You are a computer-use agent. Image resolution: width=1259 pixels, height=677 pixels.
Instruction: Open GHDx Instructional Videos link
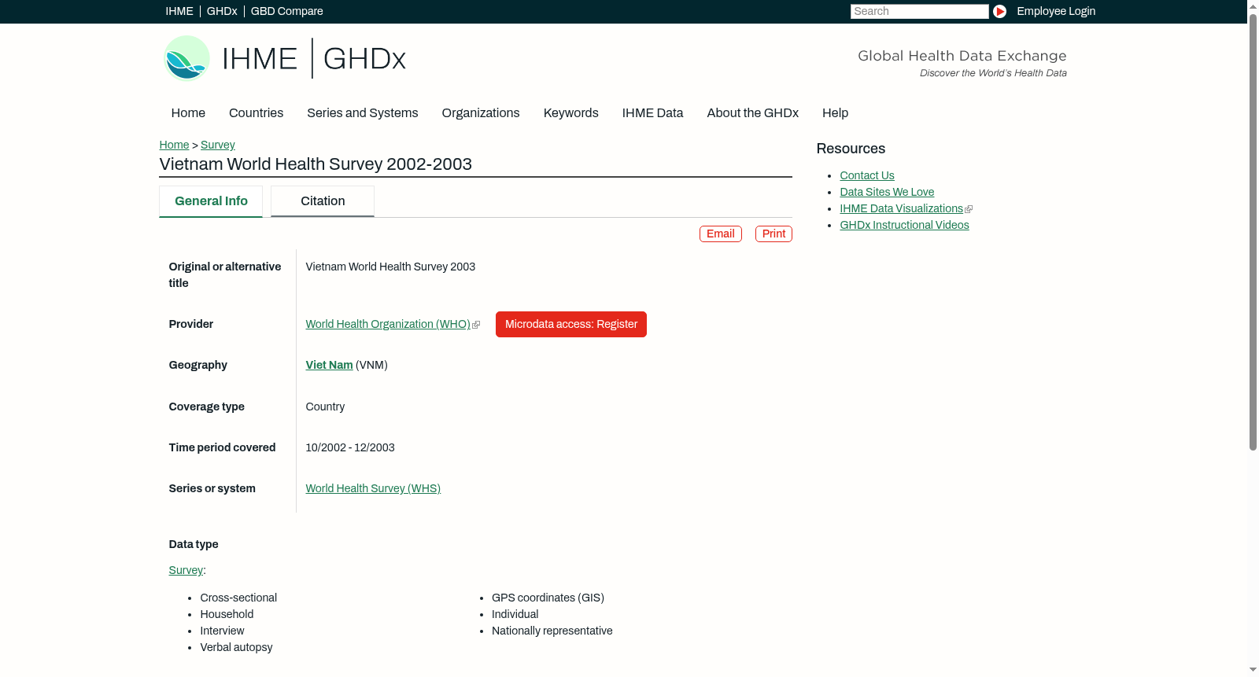904,225
